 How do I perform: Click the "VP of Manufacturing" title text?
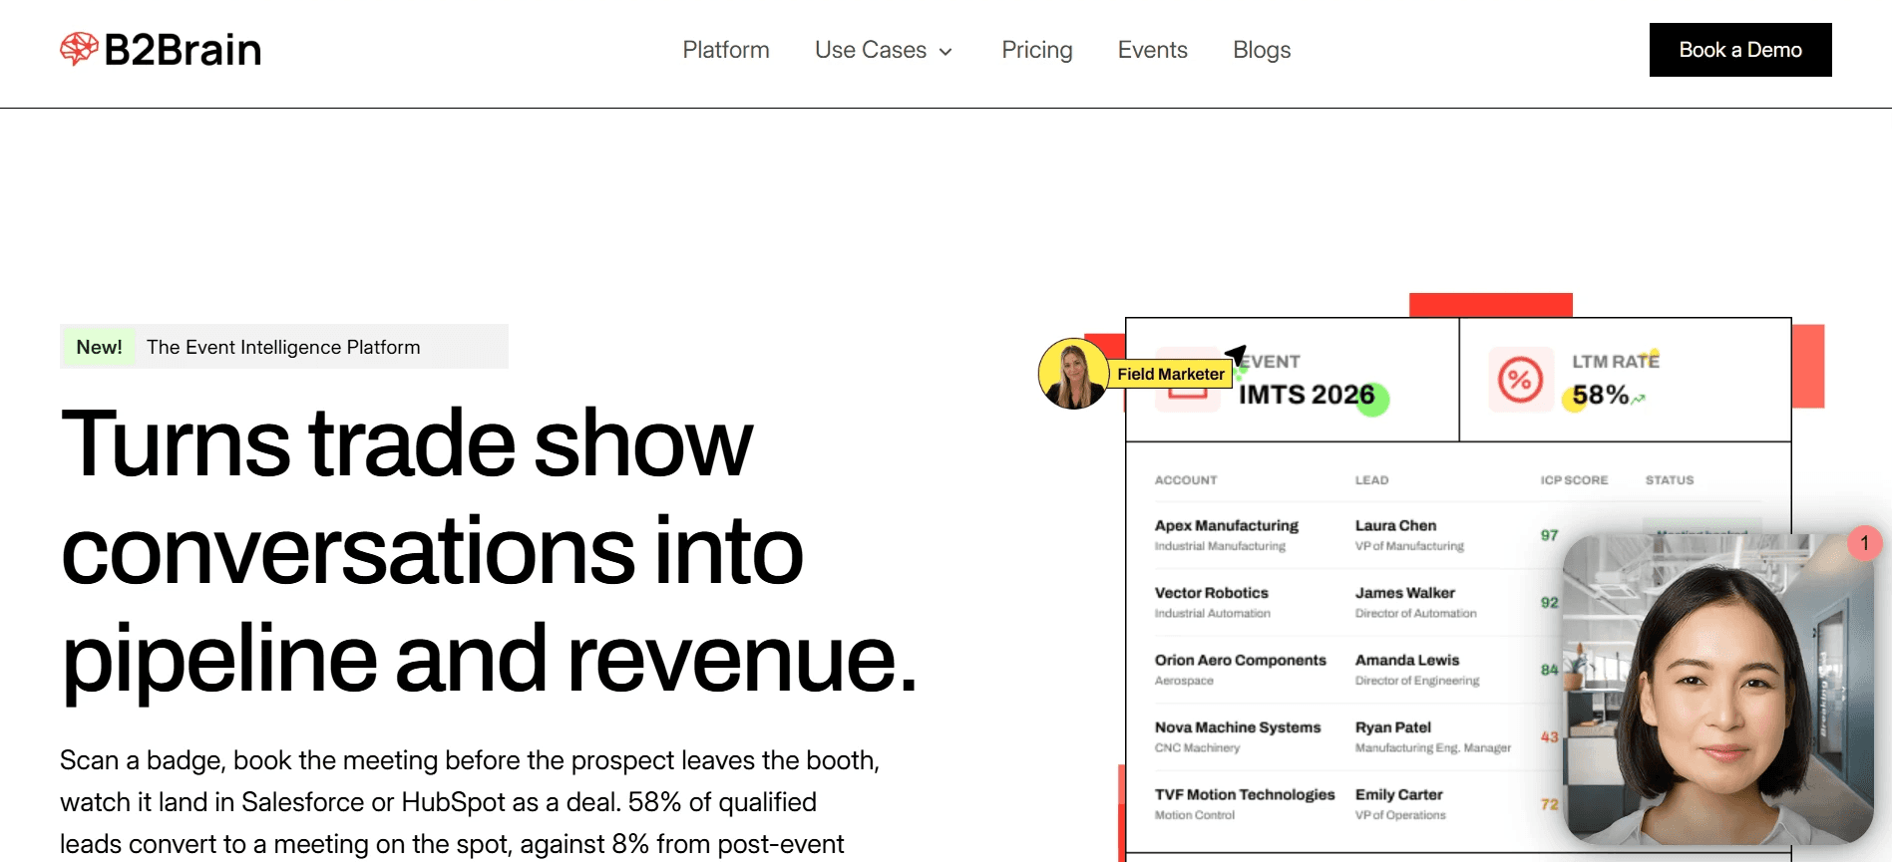point(1409,546)
